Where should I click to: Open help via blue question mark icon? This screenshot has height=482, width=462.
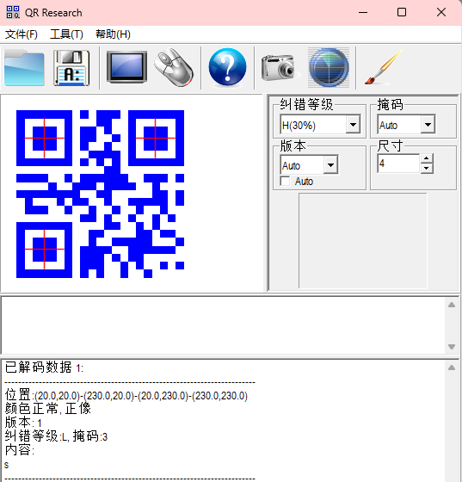pos(227,67)
